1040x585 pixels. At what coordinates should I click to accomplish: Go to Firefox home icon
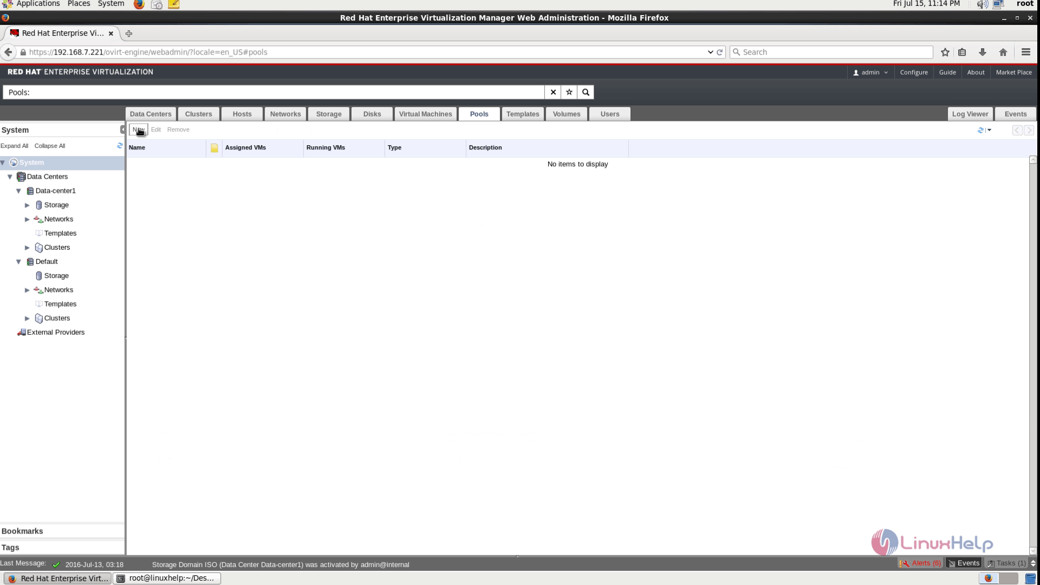click(1003, 52)
